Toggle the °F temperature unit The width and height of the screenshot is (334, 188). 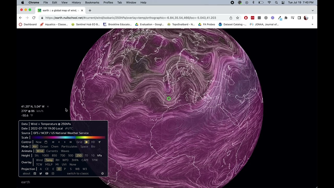tap(32, 115)
